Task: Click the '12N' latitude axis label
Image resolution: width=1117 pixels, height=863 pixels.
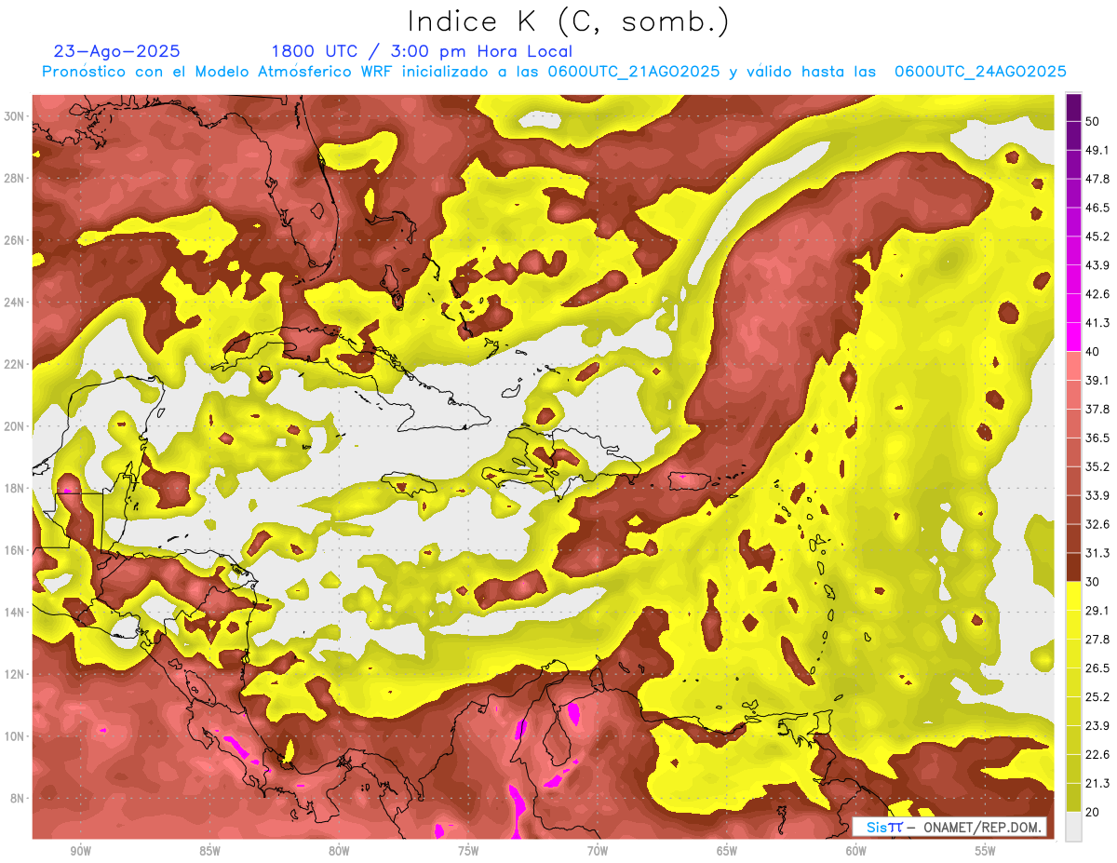Action: tap(15, 674)
